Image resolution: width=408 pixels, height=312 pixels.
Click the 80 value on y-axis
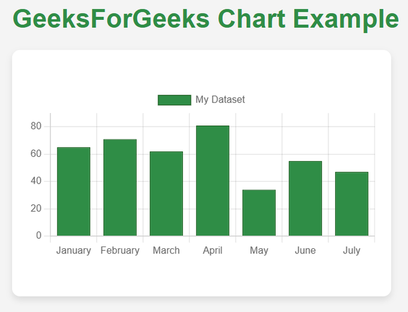click(x=36, y=127)
